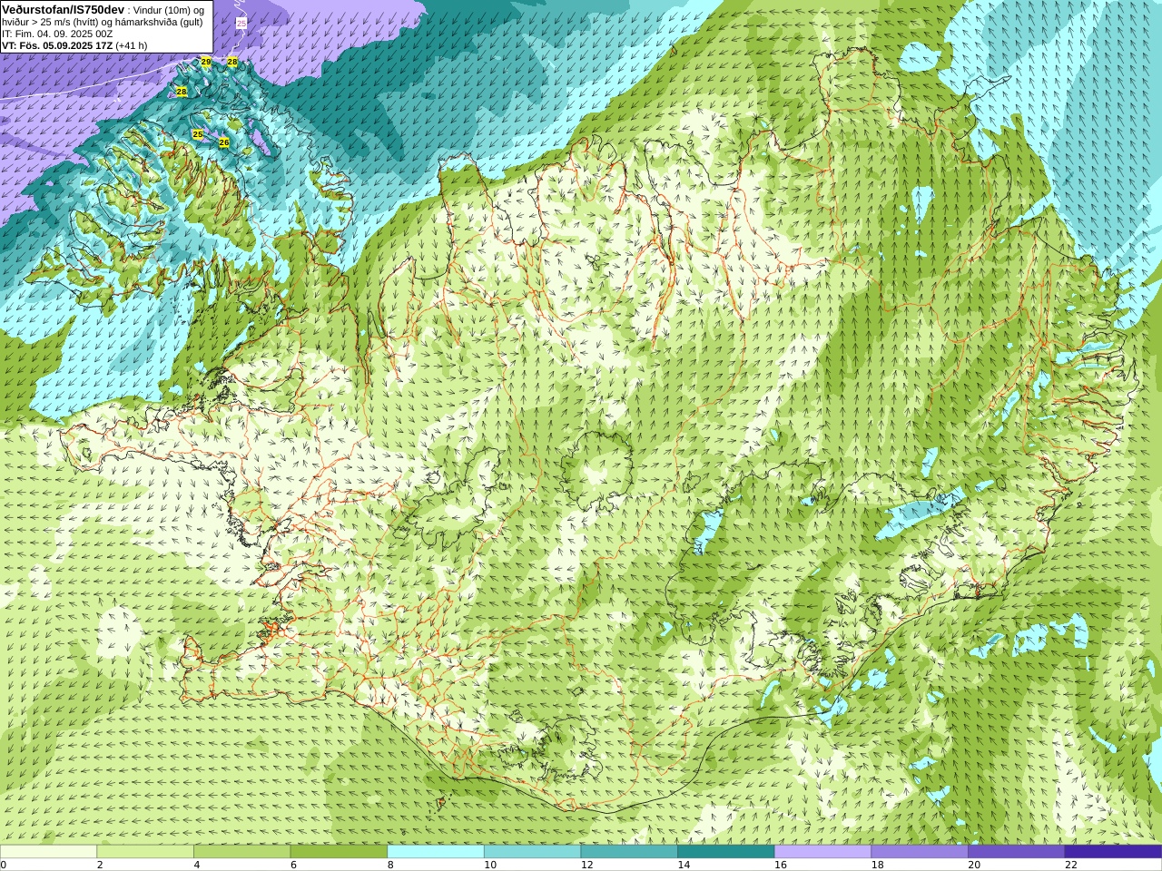1162x871 pixels.
Task: Click the legend tick label '18'
Action: pos(877,865)
